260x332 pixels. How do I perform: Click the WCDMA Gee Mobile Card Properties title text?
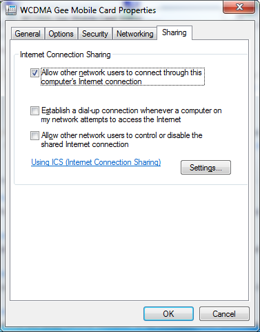(x=88, y=10)
